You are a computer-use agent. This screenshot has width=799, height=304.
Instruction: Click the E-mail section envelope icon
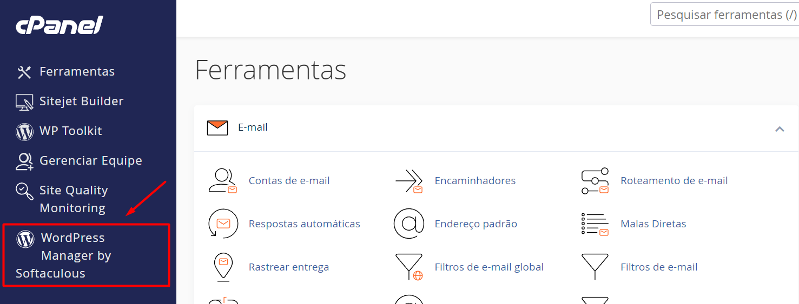217,128
